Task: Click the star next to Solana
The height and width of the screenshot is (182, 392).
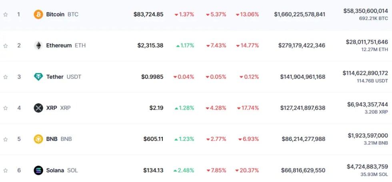Action: [6, 170]
